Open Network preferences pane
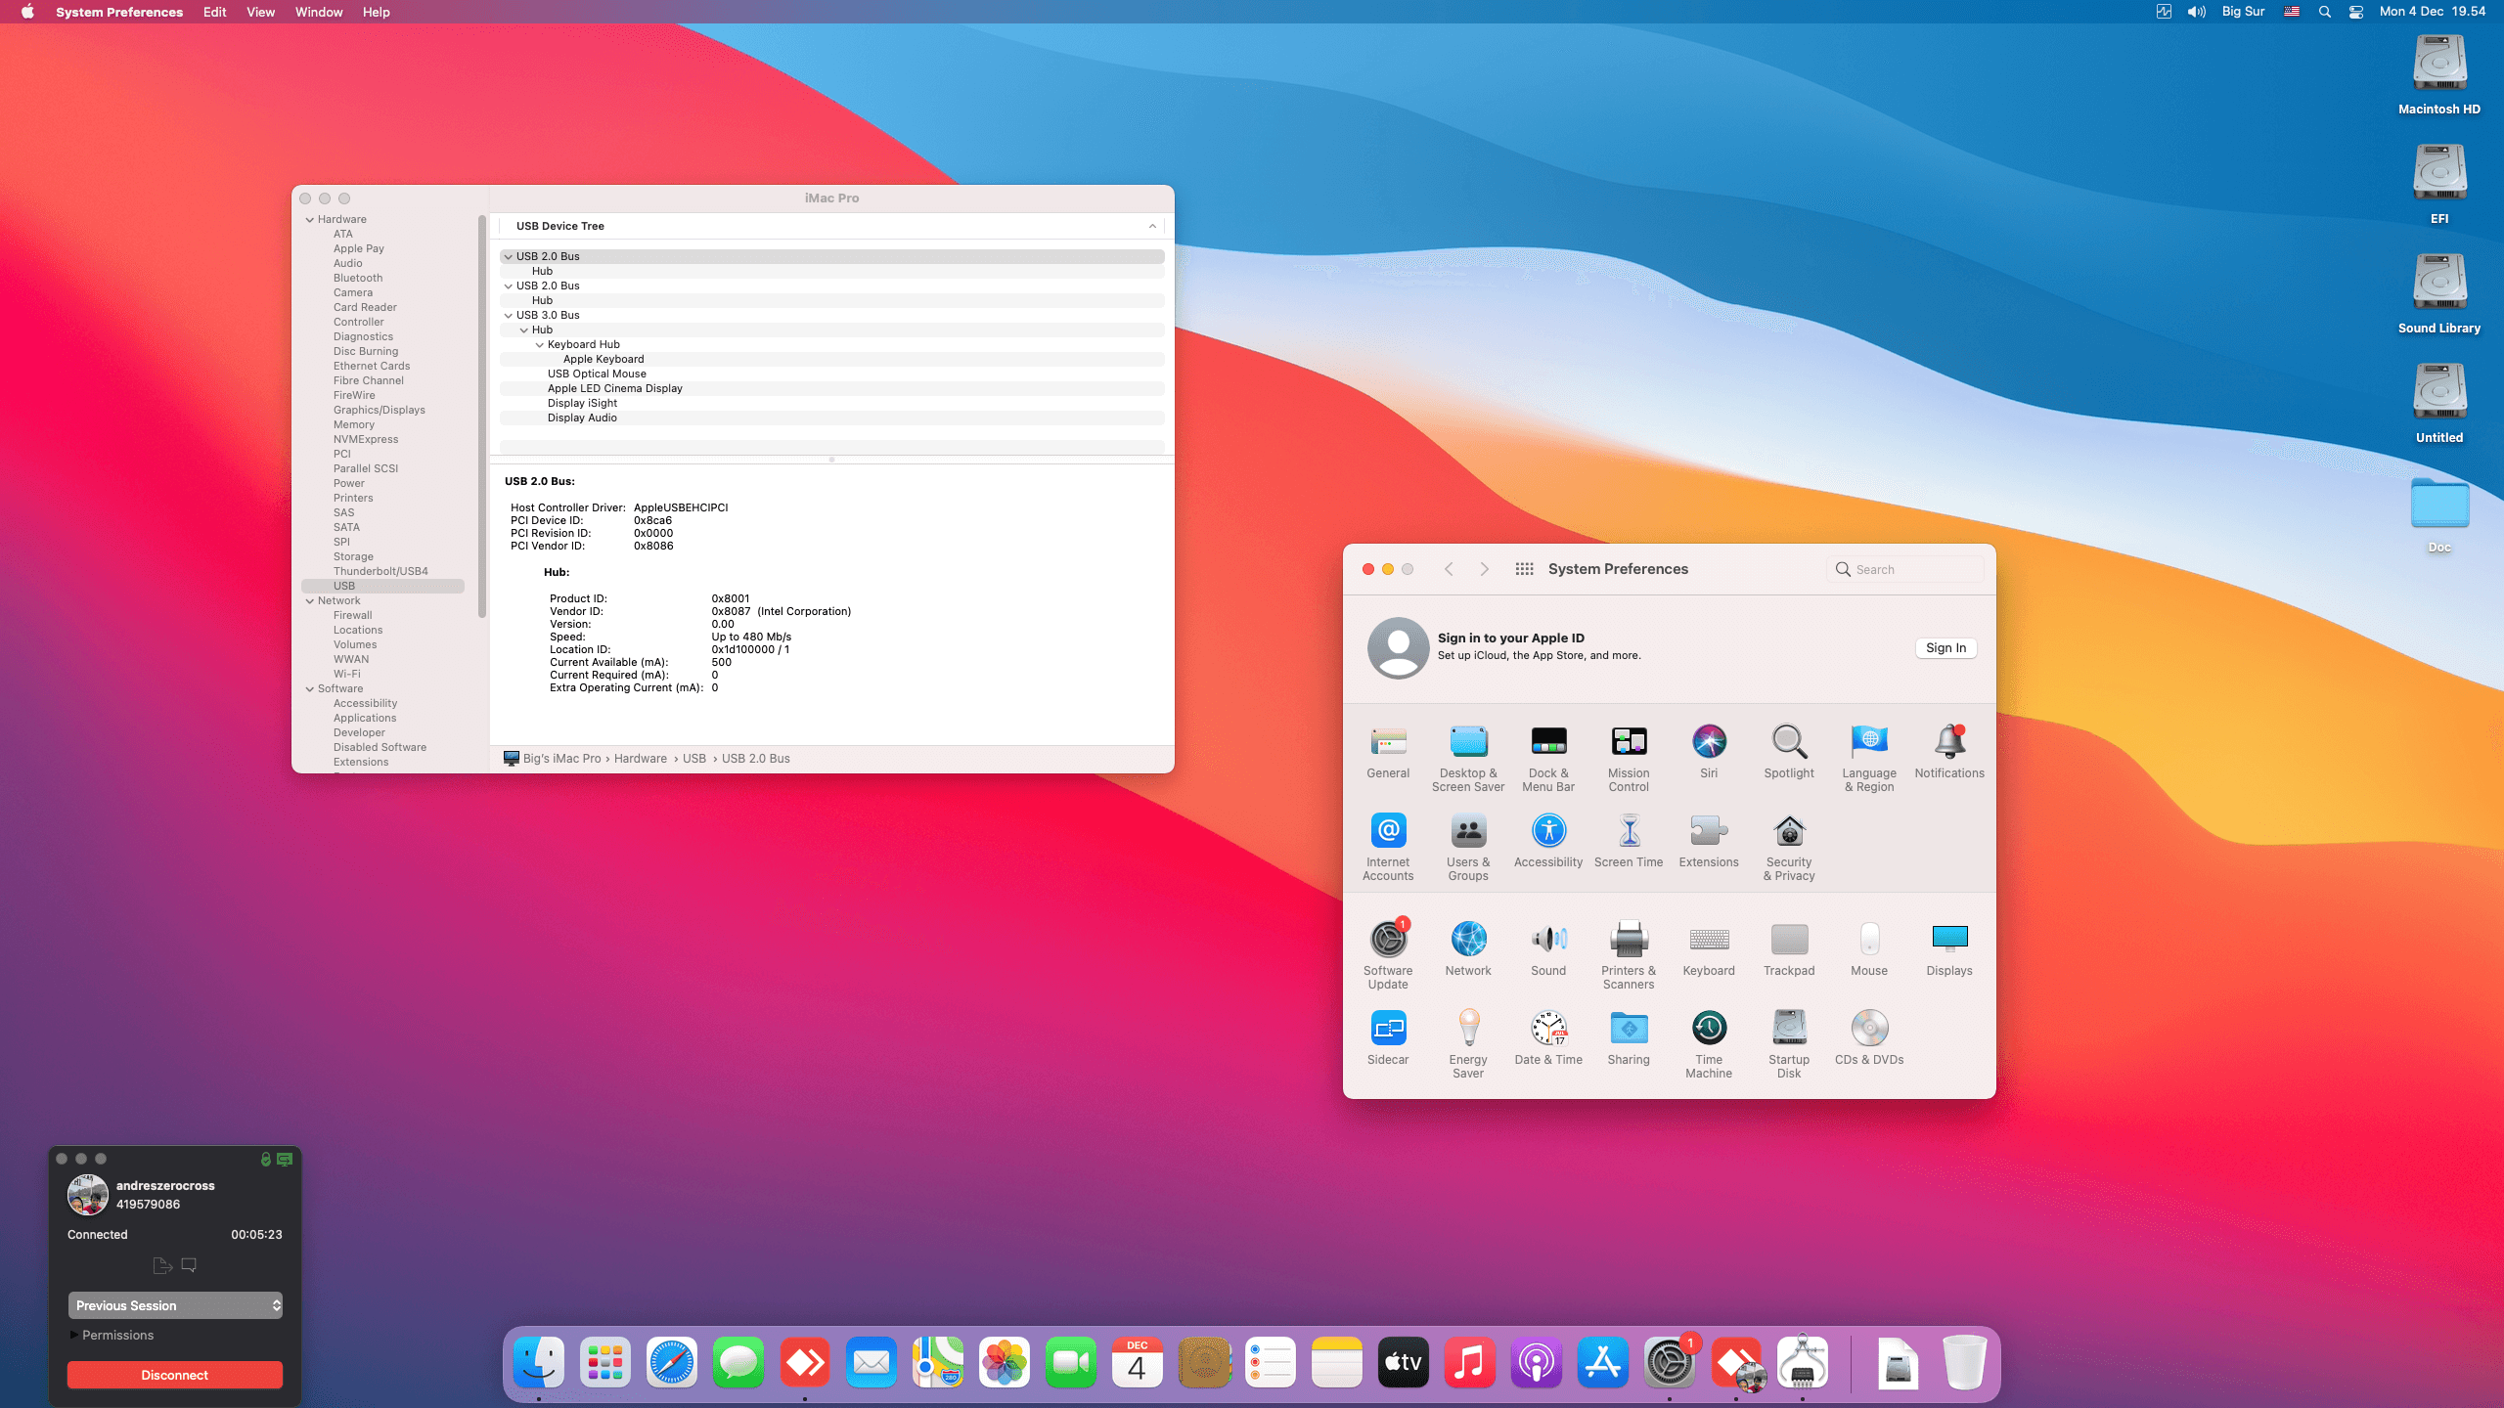Image resolution: width=2504 pixels, height=1408 pixels. point(1468,949)
